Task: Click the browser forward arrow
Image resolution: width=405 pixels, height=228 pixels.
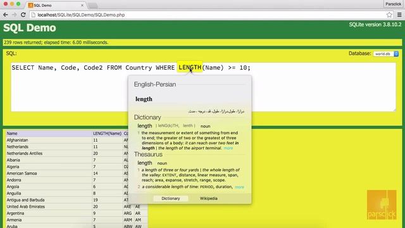Action: click(14, 15)
